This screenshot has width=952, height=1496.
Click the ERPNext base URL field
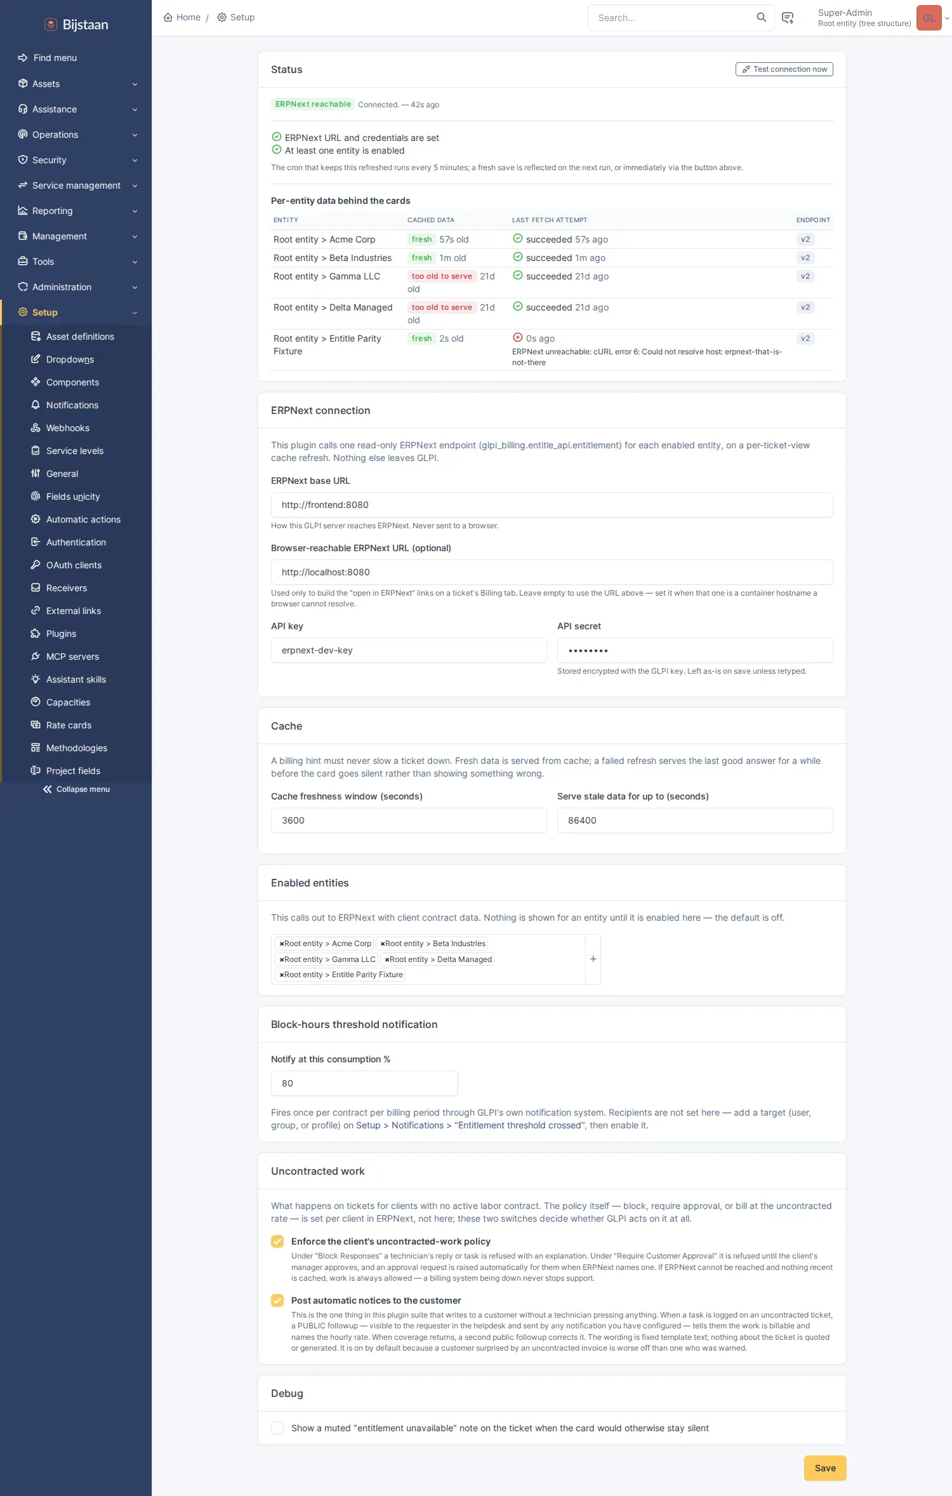pyautogui.click(x=552, y=505)
